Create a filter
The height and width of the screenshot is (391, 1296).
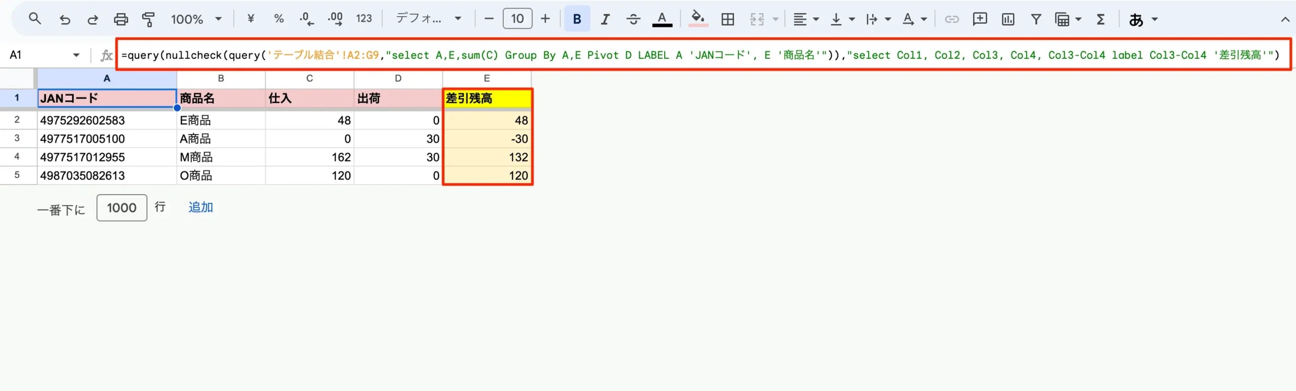tap(1036, 19)
